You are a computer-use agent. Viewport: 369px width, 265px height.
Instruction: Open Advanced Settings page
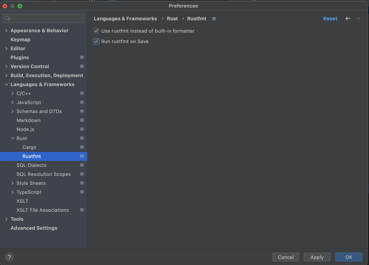(34, 228)
